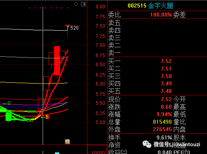The width and height of the screenshot is (207, 154).
Task: Click the yellow B buy signal marker
Action: click(47, 117)
